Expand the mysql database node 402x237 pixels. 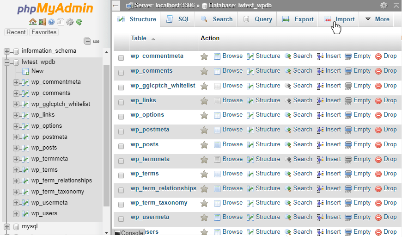[7, 227]
